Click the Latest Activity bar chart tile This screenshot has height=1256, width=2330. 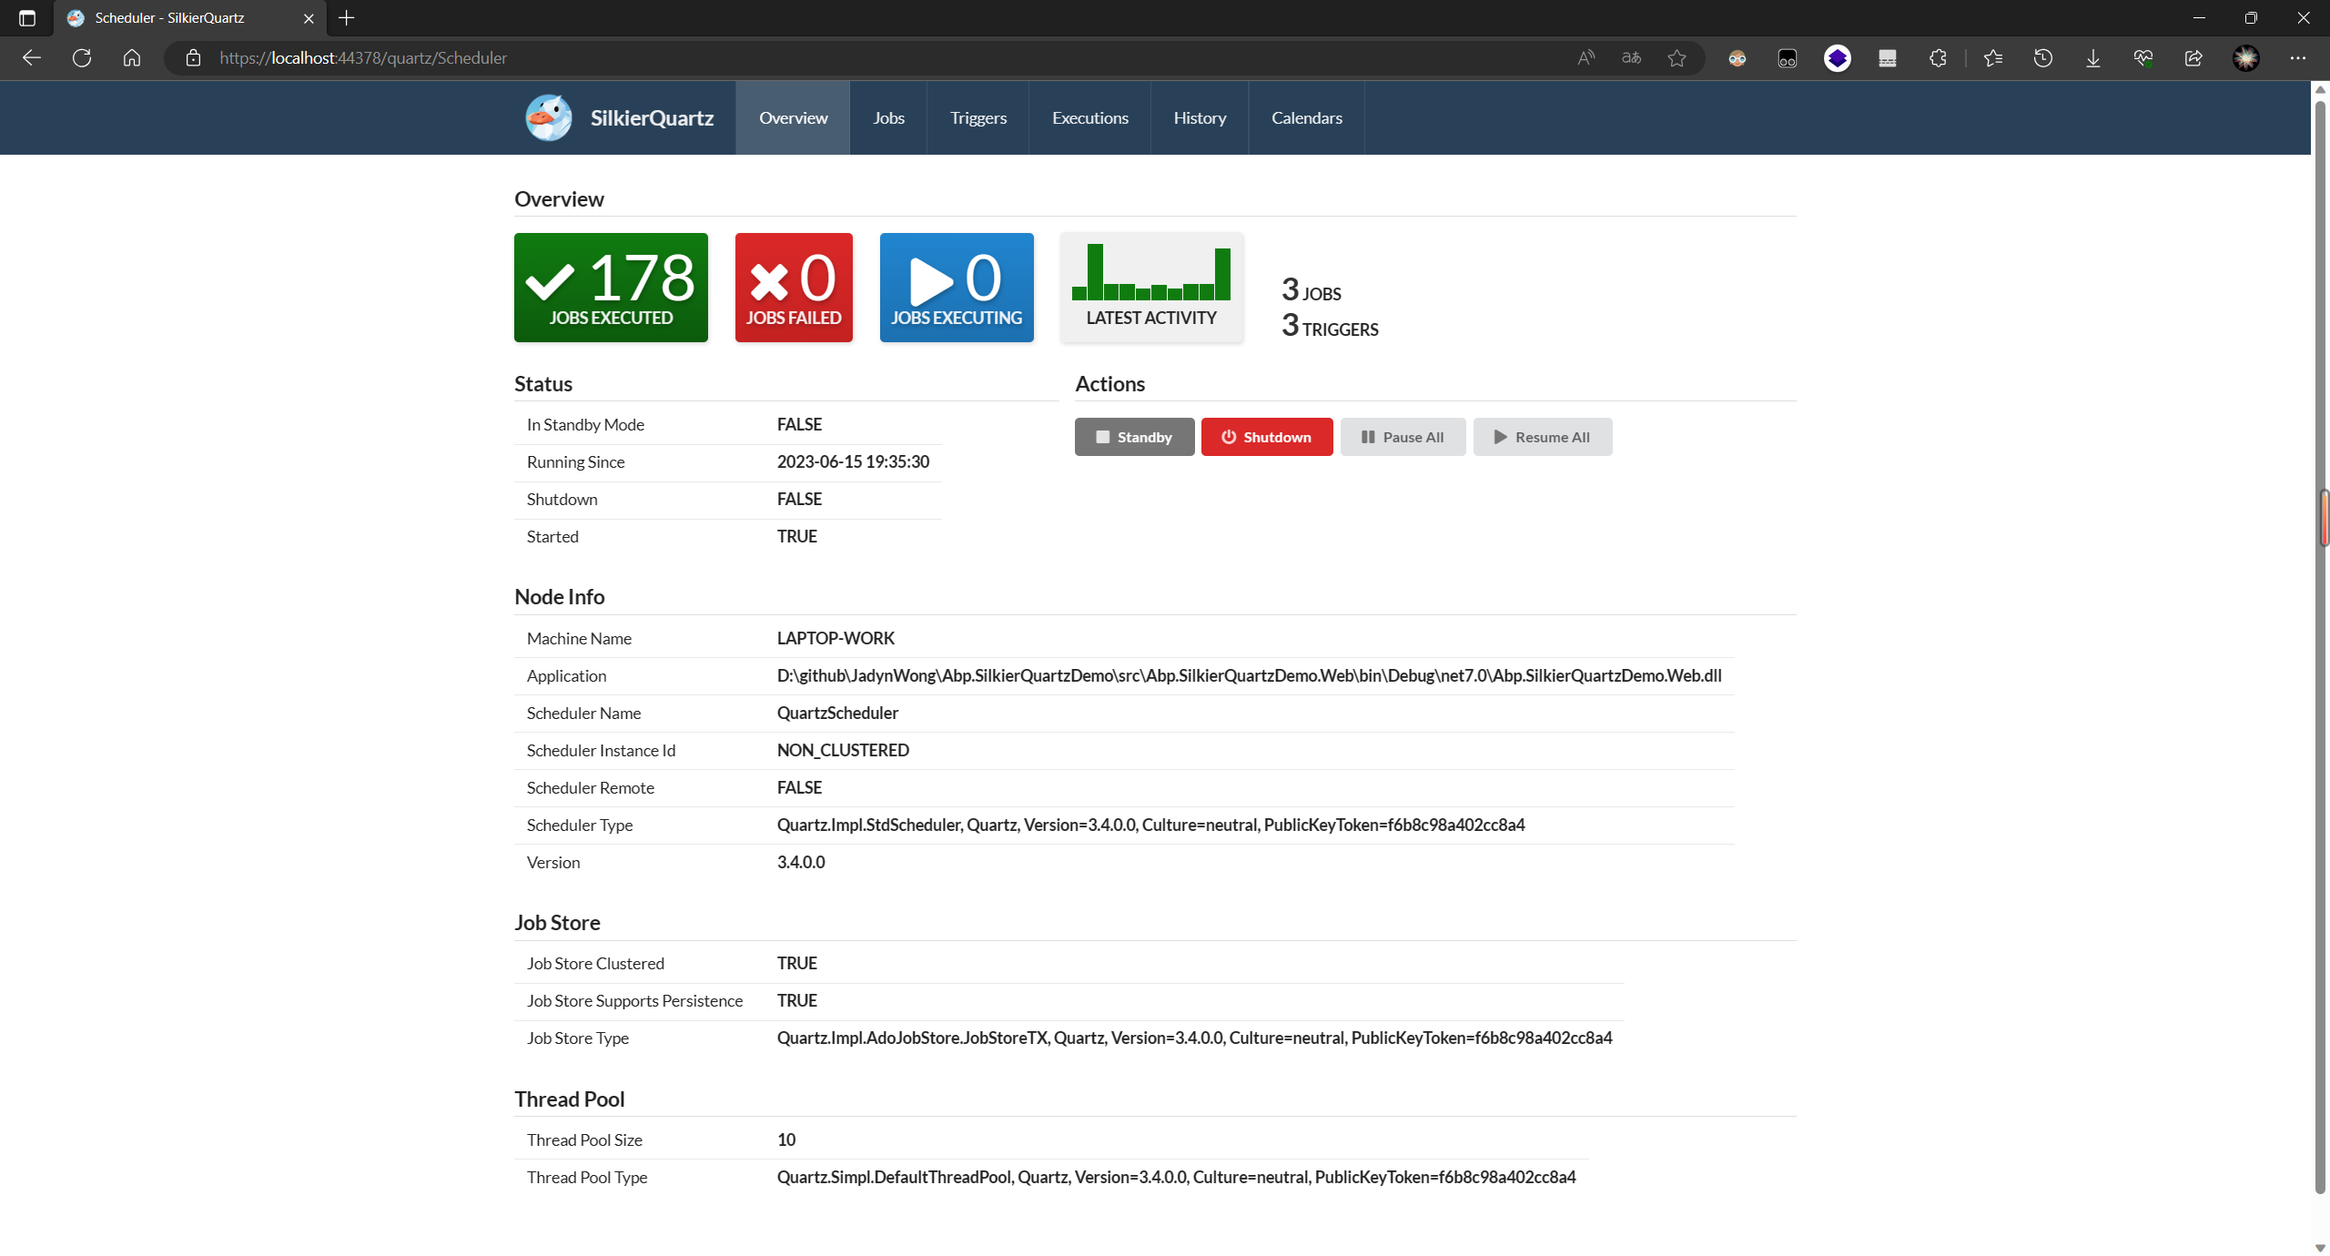coord(1150,287)
